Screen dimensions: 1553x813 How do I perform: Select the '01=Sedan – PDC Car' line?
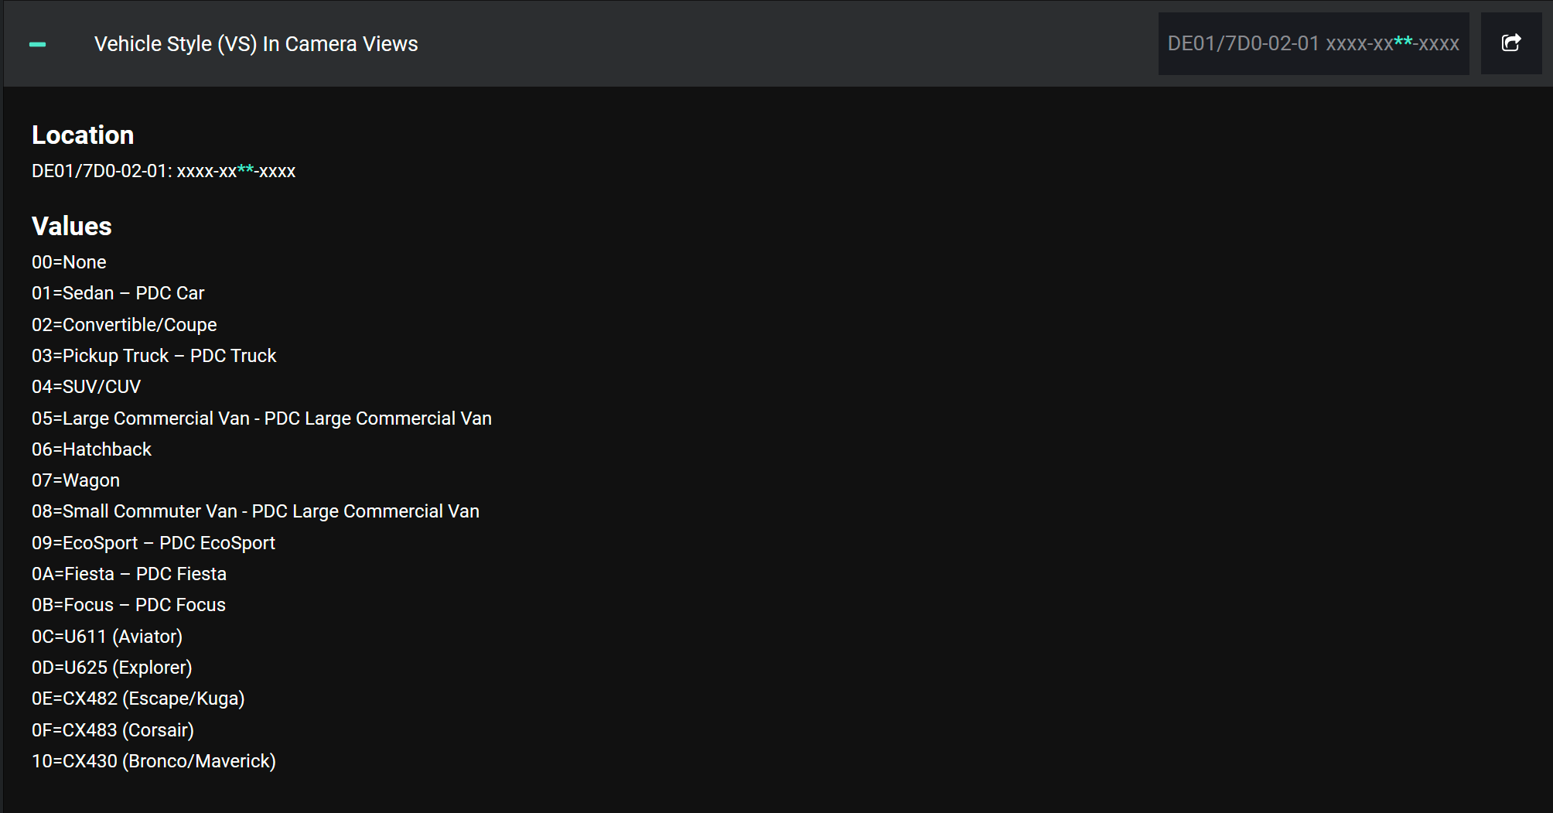[118, 293]
